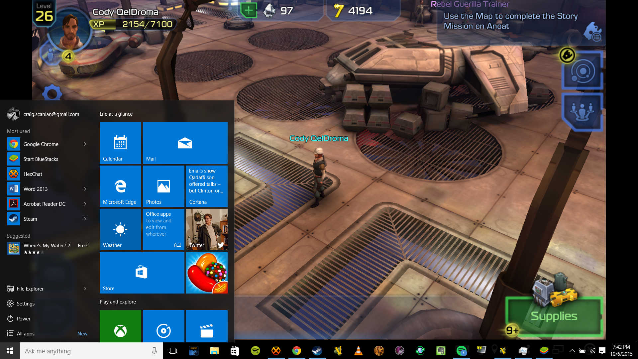Expand File Explorer submenu arrow
The image size is (638, 359).
(x=85, y=289)
